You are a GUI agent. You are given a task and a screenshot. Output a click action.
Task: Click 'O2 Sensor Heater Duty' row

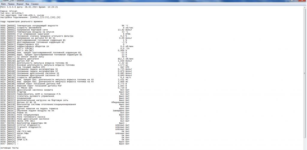point(67,57)
